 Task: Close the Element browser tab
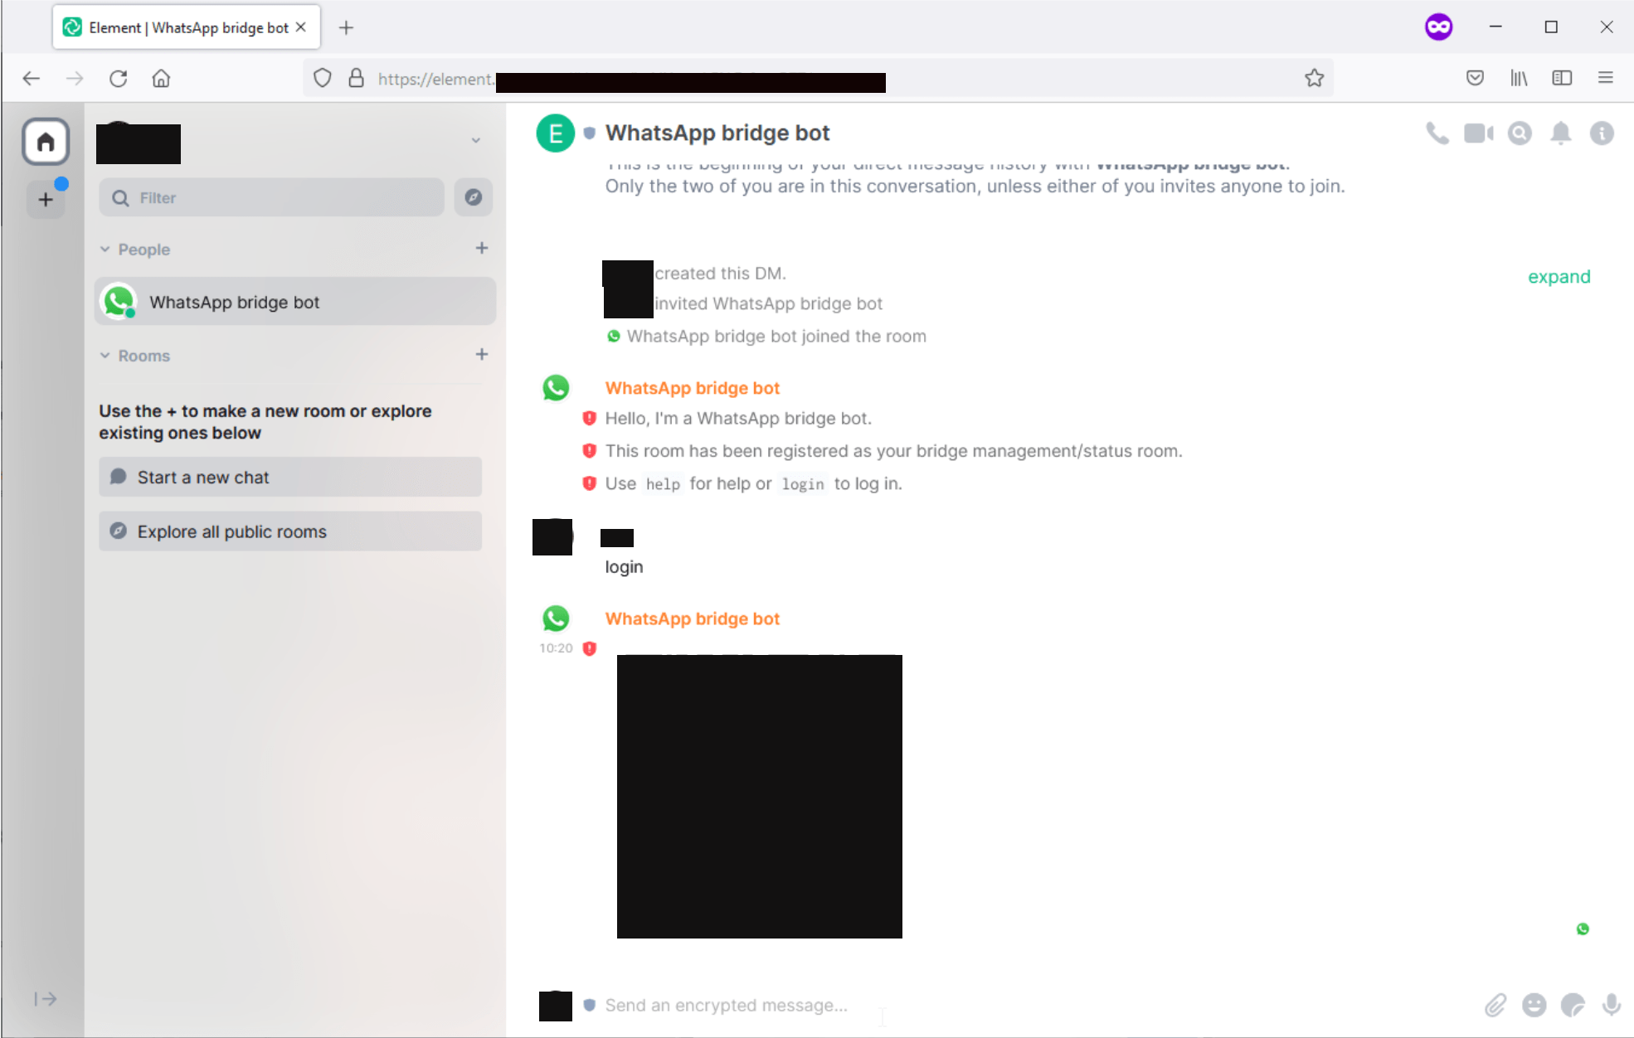301,27
